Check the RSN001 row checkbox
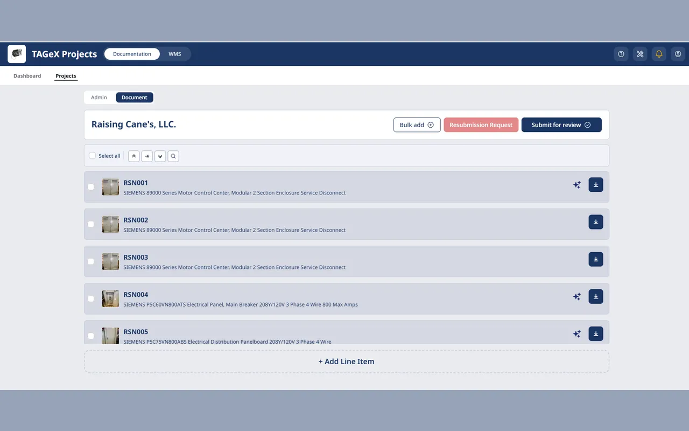 pos(91,187)
